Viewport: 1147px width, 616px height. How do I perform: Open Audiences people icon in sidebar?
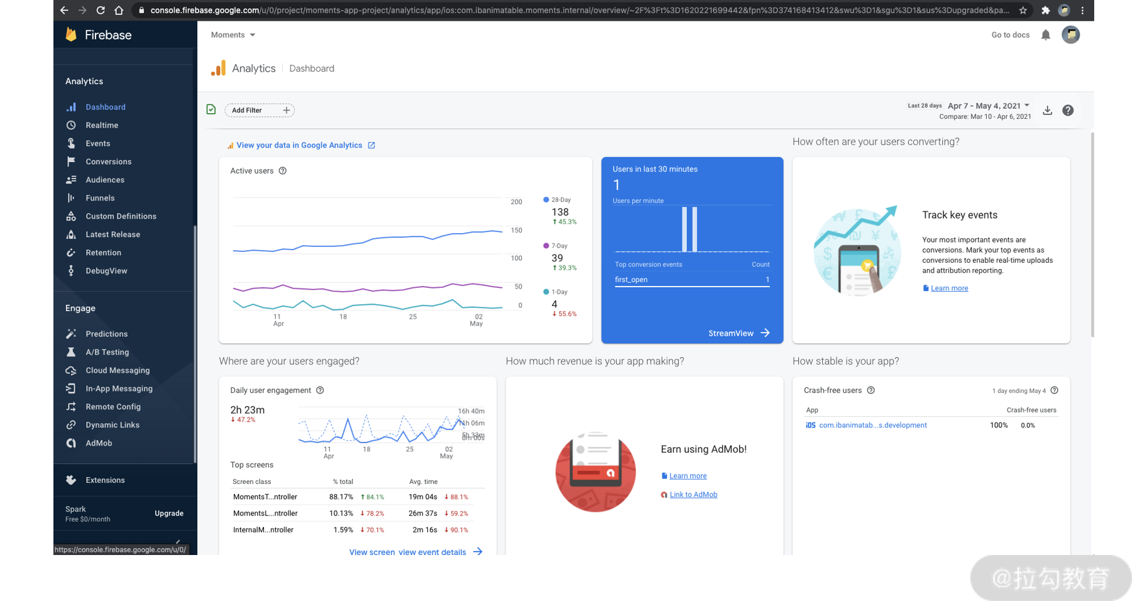coord(71,180)
